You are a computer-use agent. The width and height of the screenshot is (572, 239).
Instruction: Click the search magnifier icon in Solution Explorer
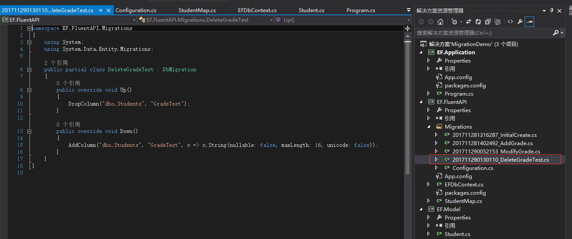555,33
